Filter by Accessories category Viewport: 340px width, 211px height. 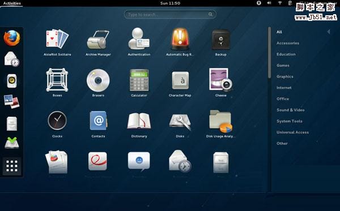(x=288, y=43)
